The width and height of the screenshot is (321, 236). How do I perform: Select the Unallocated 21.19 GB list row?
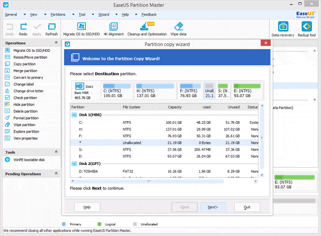click(164, 143)
